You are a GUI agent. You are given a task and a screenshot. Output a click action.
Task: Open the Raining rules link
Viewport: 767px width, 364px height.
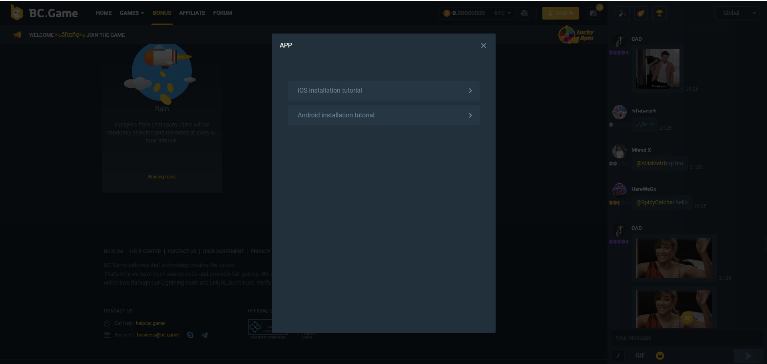coord(161,177)
